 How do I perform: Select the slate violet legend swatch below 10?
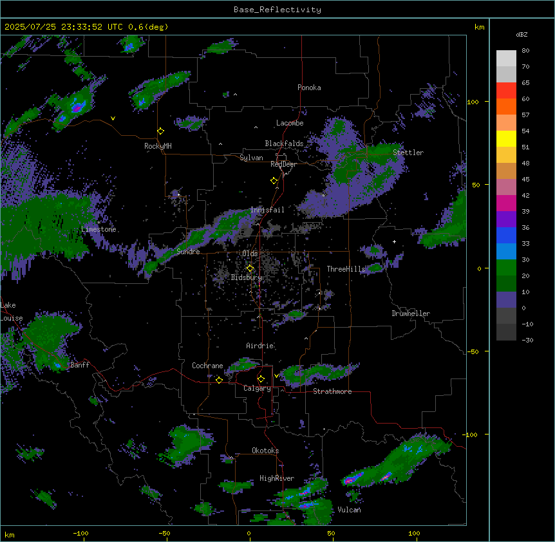(x=506, y=300)
